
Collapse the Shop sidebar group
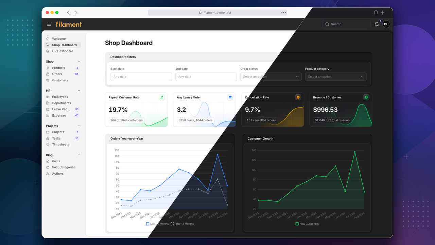pos(79,62)
